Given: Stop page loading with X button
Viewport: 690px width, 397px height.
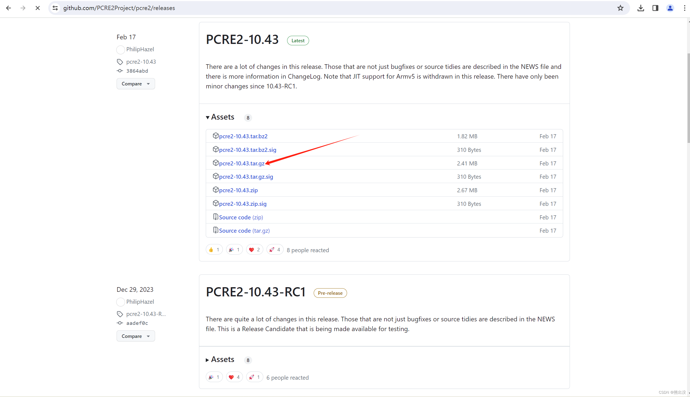Looking at the screenshot, I should [x=38, y=8].
